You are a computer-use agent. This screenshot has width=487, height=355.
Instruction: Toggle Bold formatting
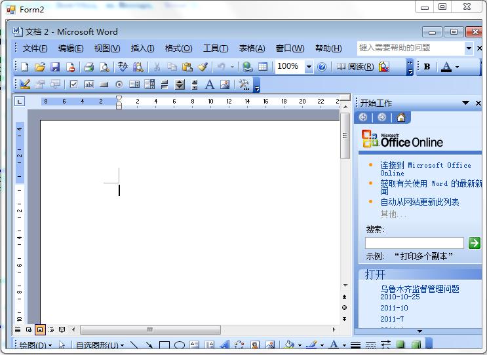(427, 67)
